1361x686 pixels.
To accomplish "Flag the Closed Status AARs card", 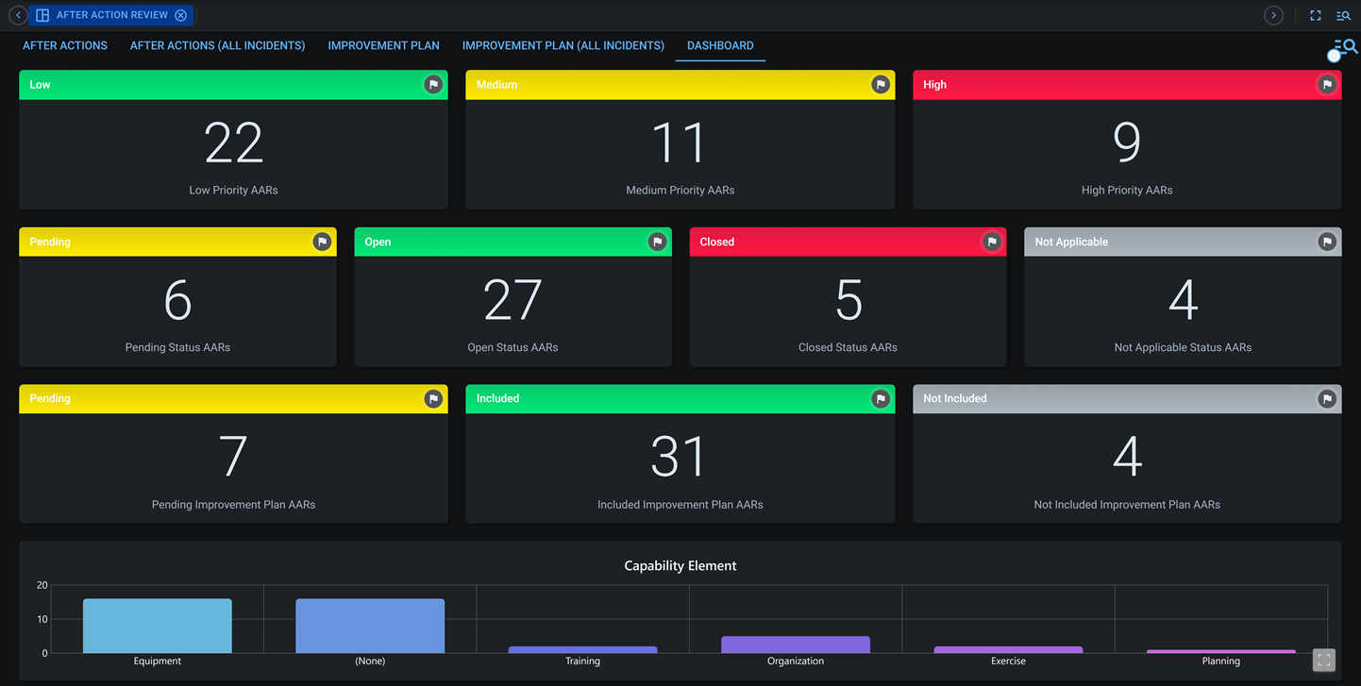I will point(992,242).
